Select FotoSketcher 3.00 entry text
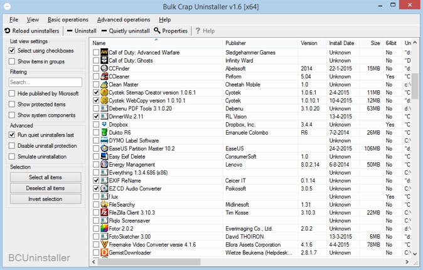 pos(130,237)
